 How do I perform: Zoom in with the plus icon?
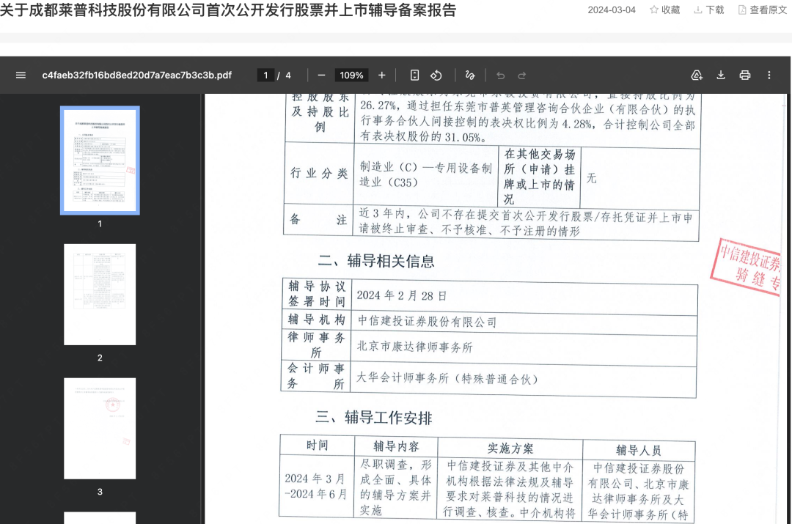click(x=382, y=75)
